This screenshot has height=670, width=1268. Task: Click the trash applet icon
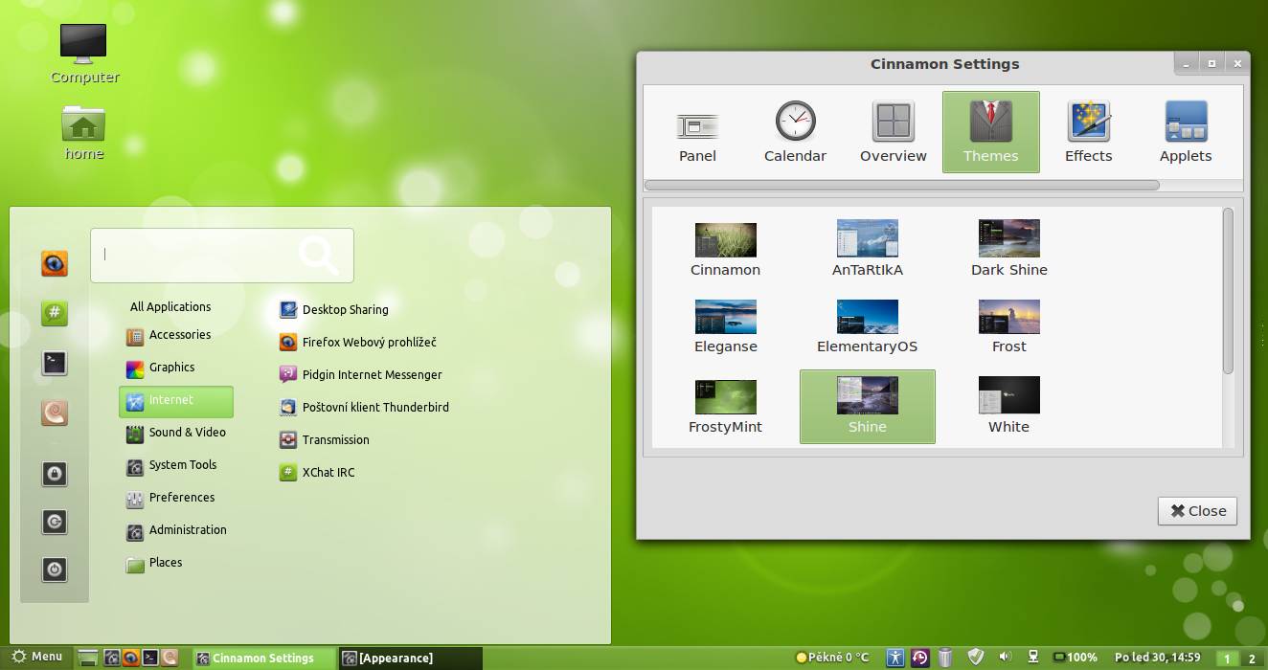tap(945, 658)
